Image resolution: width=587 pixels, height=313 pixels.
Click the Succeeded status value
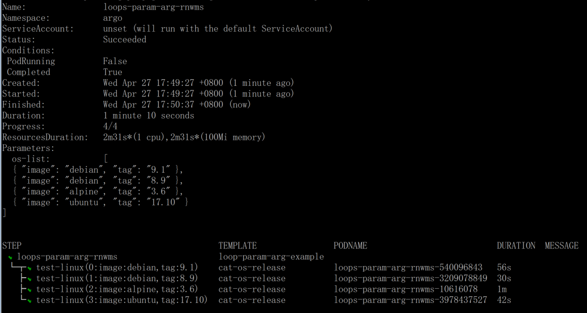tap(125, 40)
